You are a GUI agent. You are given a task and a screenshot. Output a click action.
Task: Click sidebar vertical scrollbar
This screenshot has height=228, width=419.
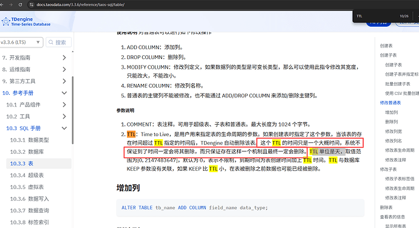72,110
